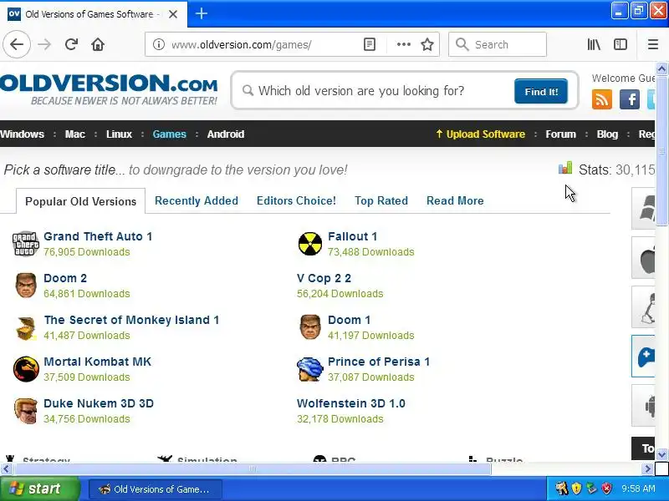Select the Apple logo sidebar icon
669x501 pixels.
point(644,258)
